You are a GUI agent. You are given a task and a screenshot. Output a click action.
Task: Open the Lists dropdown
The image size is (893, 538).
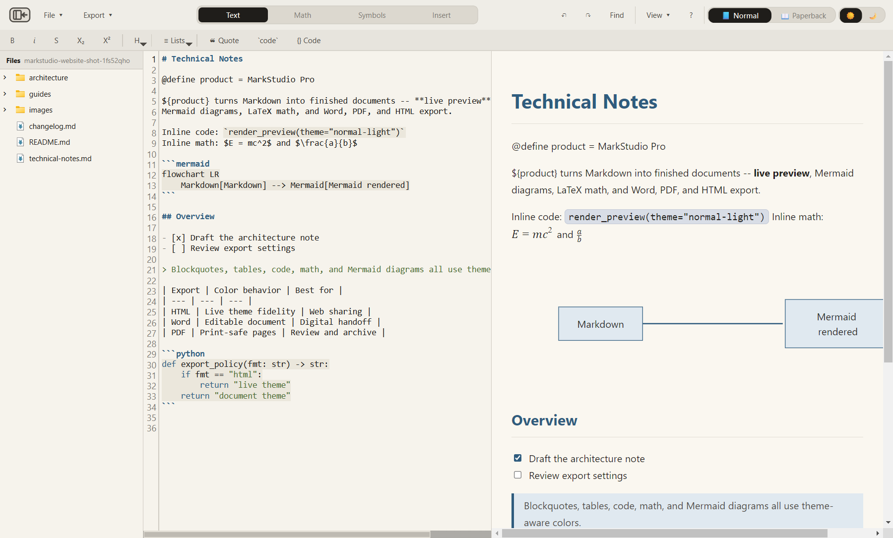[178, 41]
